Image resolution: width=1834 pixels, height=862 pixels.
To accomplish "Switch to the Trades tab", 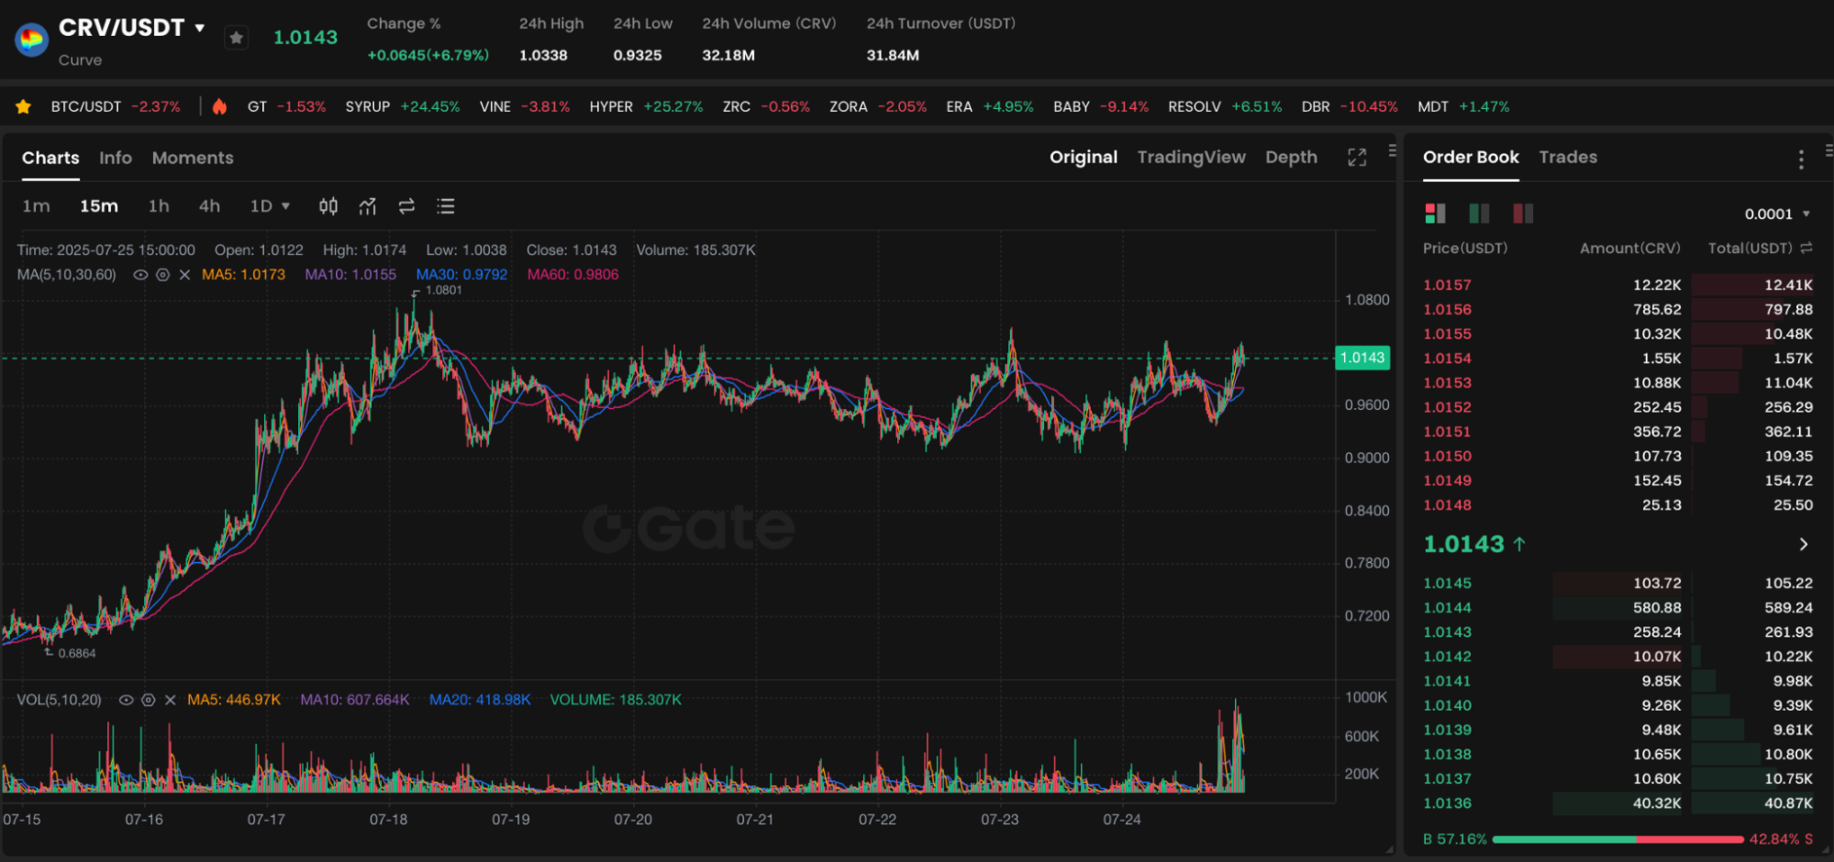I will [x=1568, y=157].
